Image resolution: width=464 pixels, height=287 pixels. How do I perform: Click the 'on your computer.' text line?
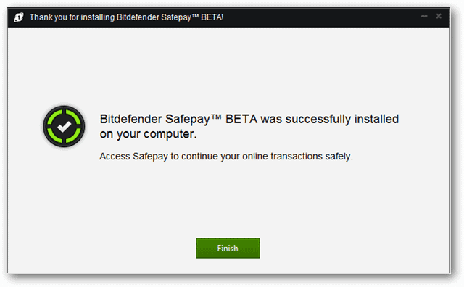148,134
